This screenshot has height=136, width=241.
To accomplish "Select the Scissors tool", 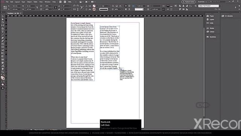I will point(3,50).
